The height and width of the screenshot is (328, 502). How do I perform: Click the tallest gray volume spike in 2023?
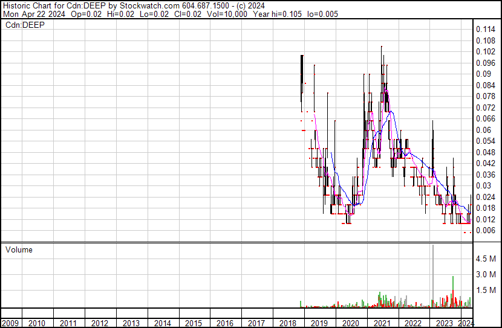[433, 276]
